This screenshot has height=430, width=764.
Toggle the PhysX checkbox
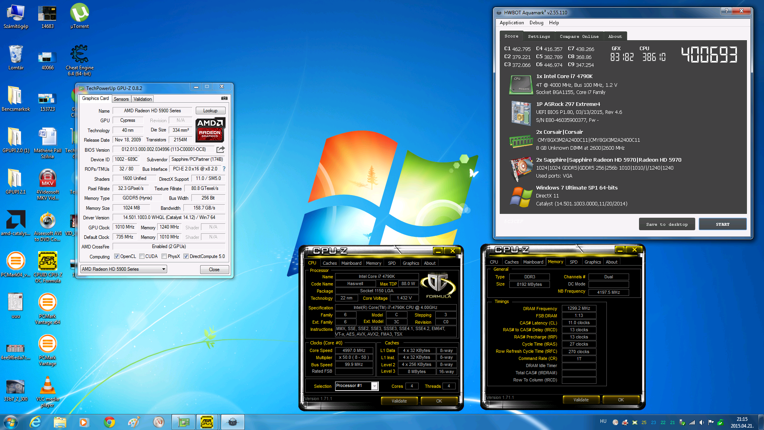click(x=164, y=256)
